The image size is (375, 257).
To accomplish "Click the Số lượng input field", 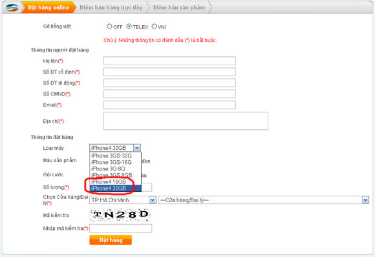I will coord(146,187).
